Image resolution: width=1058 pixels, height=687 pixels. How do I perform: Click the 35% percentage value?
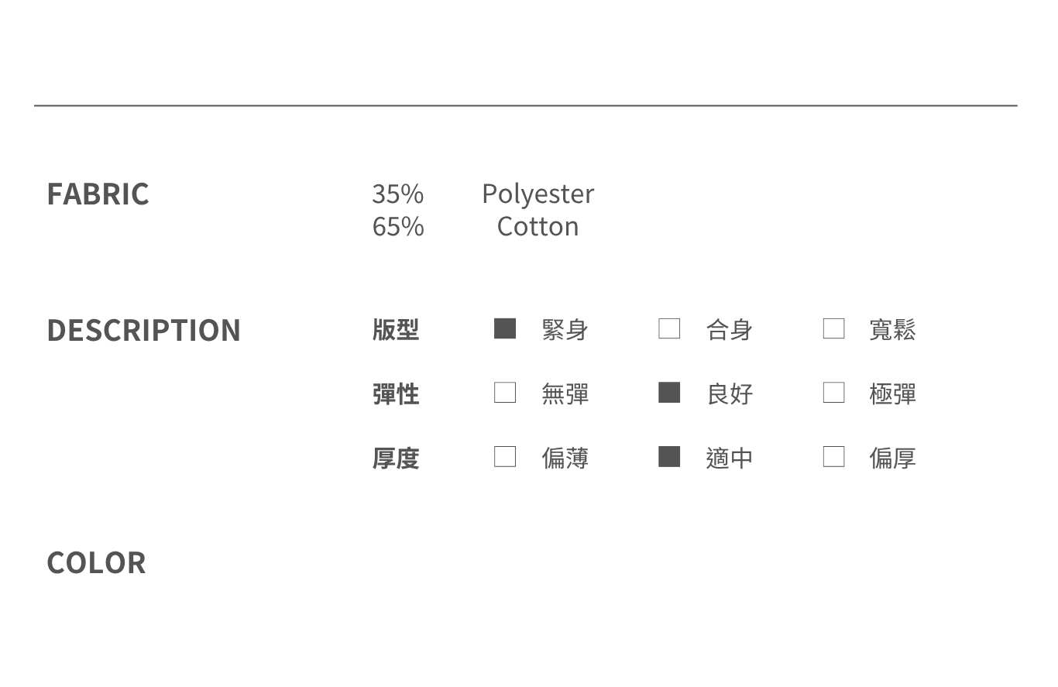tap(397, 194)
